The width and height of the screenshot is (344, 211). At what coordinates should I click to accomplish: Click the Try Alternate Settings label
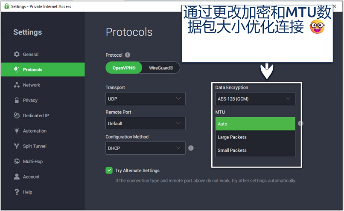coord(137,171)
